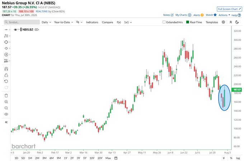Open the measurement tools icon

click(x=6, y=61)
